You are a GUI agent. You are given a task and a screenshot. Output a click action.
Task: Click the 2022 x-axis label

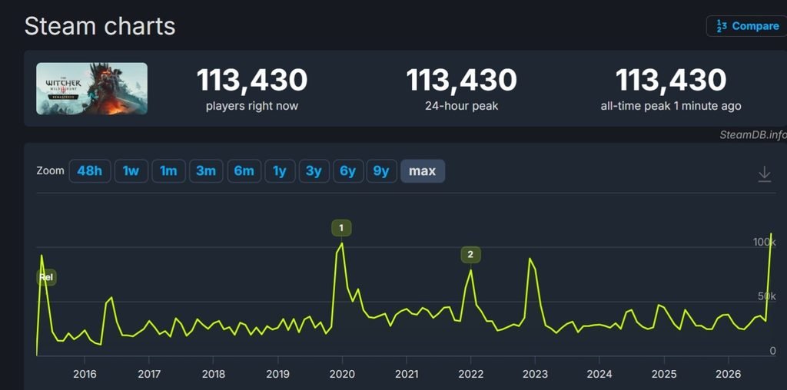(x=471, y=374)
